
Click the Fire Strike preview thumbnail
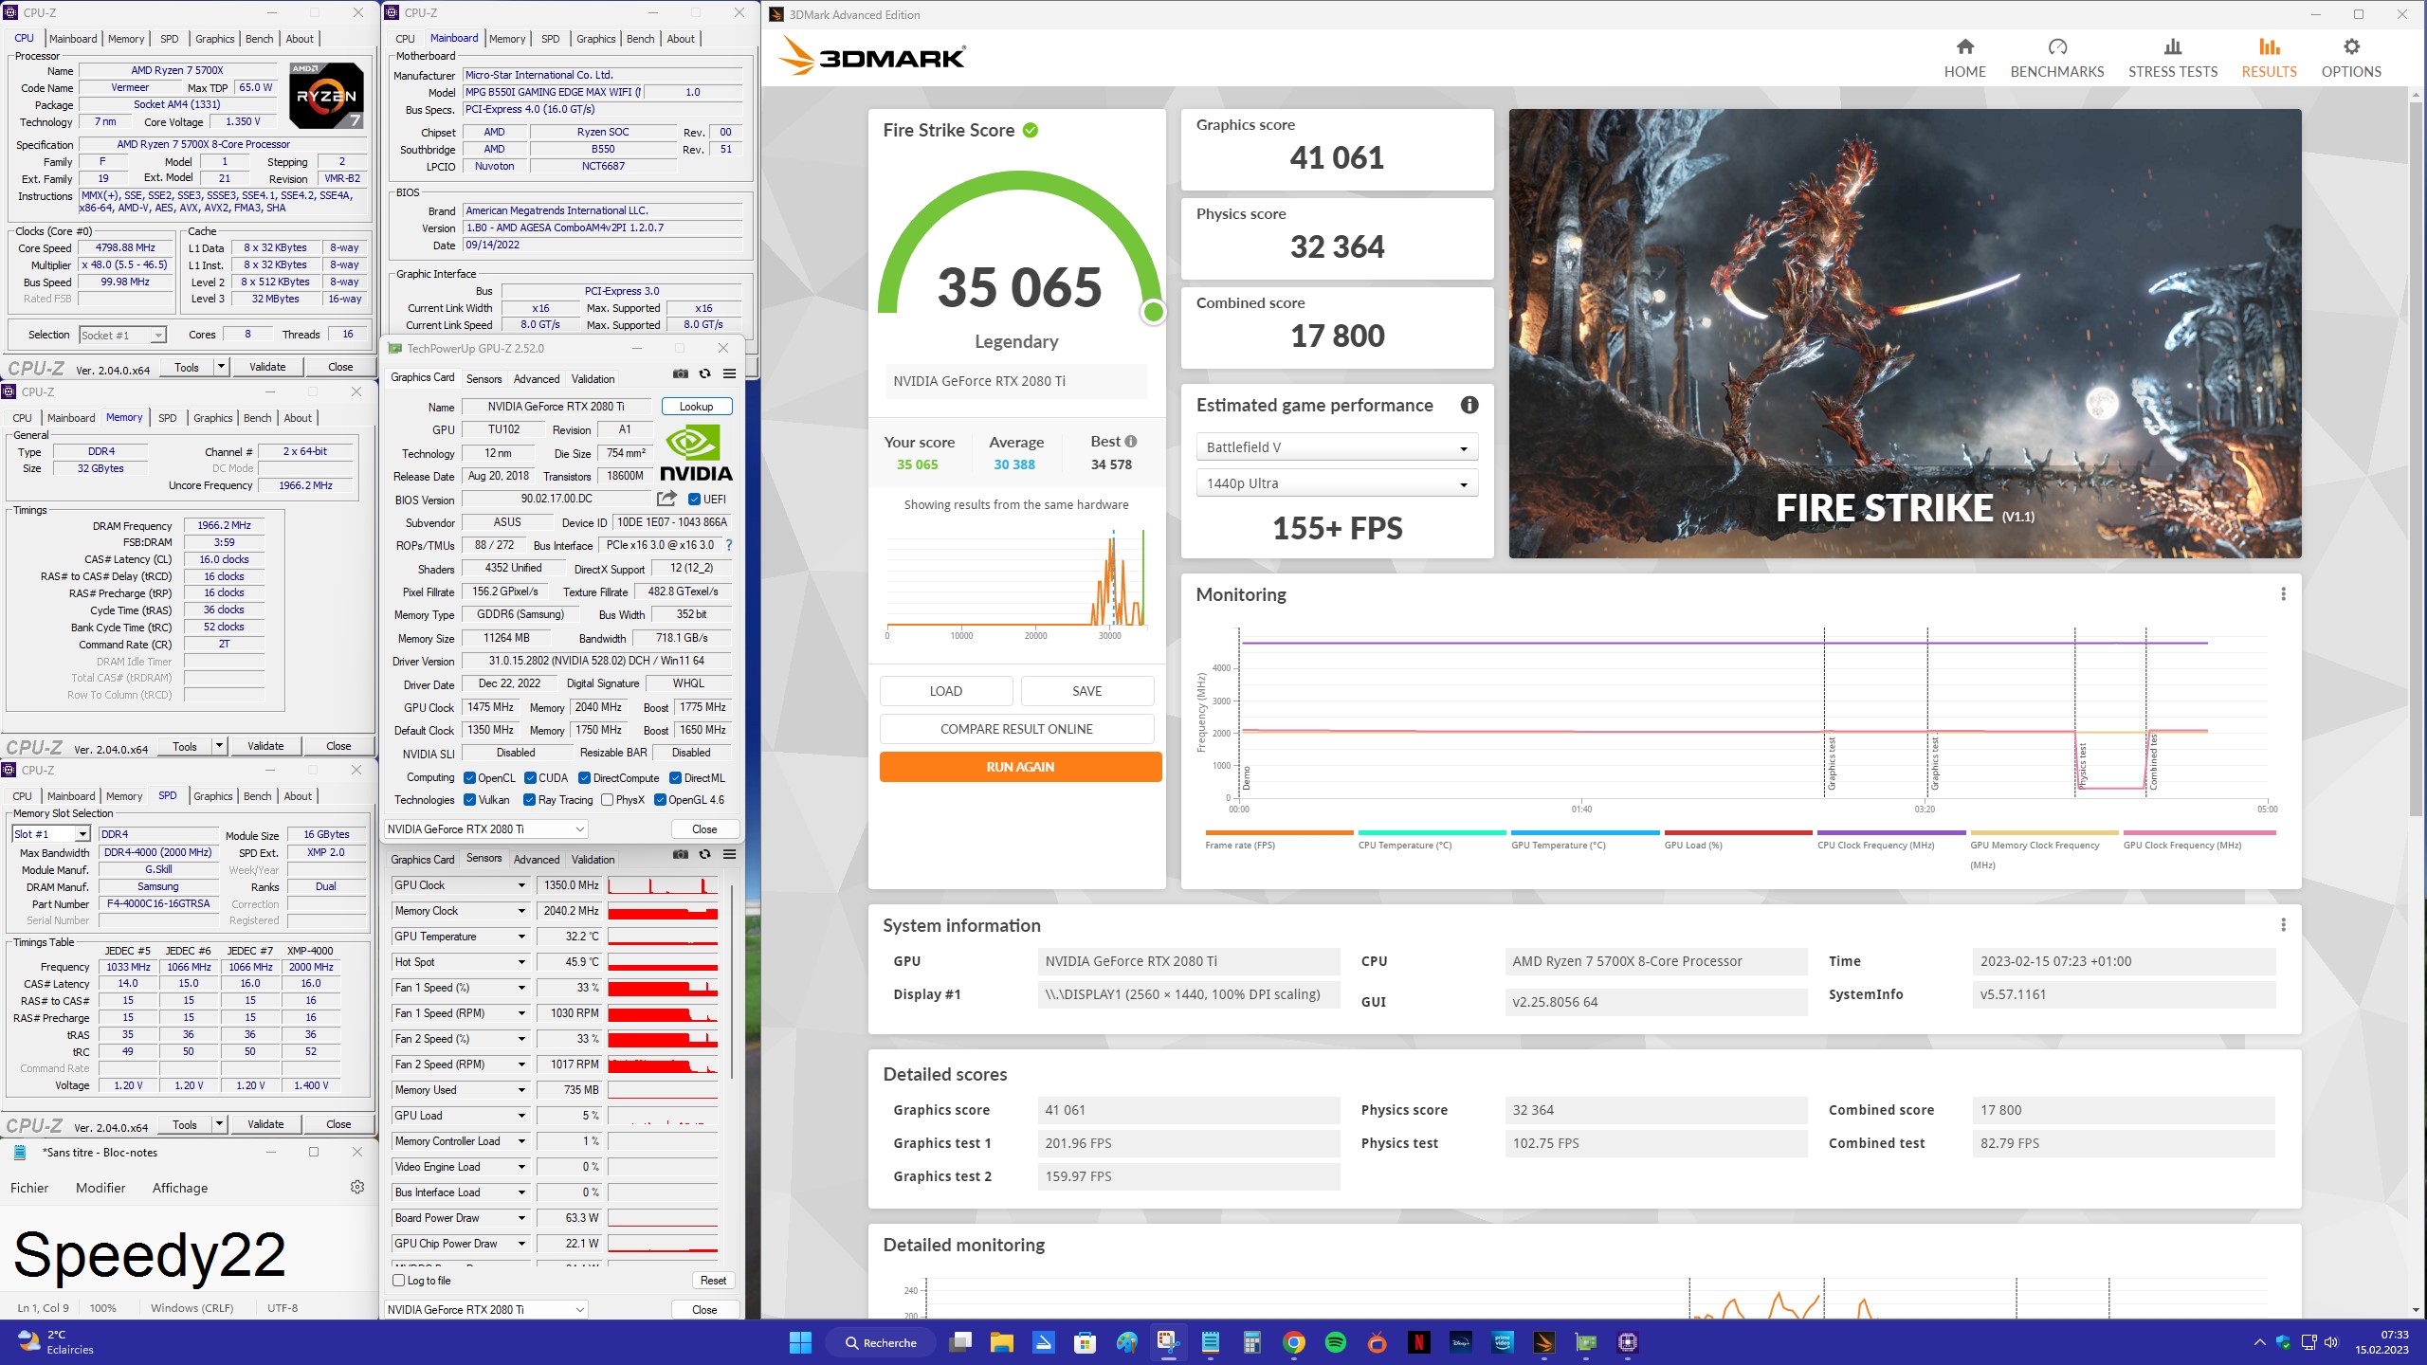(x=1905, y=334)
